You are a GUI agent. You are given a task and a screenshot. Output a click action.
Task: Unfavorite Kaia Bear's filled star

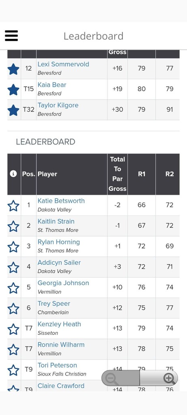(13, 90)
